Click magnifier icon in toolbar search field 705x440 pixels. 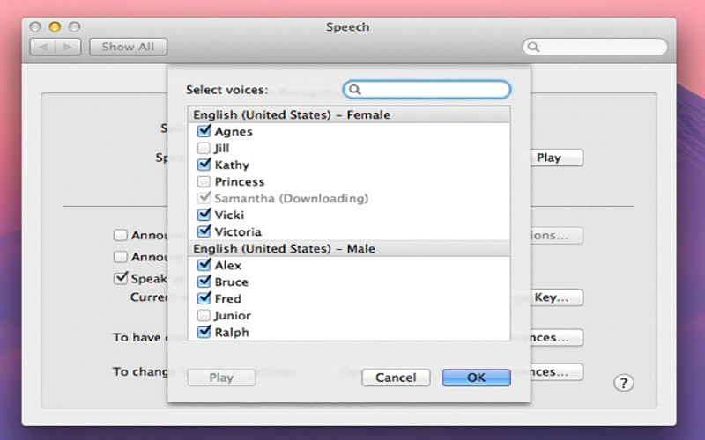click(534, 48)
